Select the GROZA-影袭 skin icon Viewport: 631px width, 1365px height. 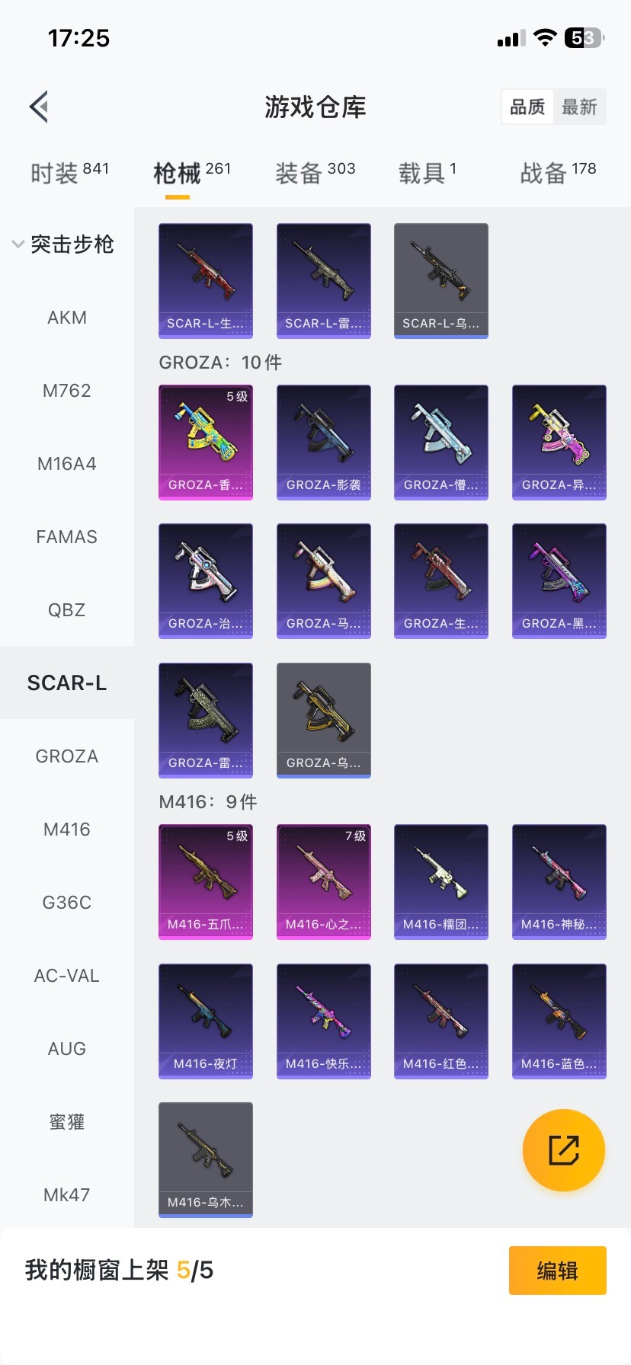pyautogui.click(x=324, y=443)
